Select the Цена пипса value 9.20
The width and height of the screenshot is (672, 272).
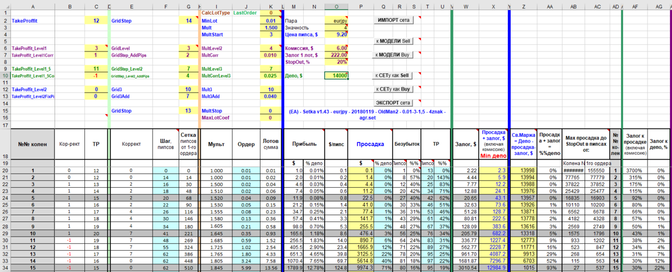click(x=337, y=34)
